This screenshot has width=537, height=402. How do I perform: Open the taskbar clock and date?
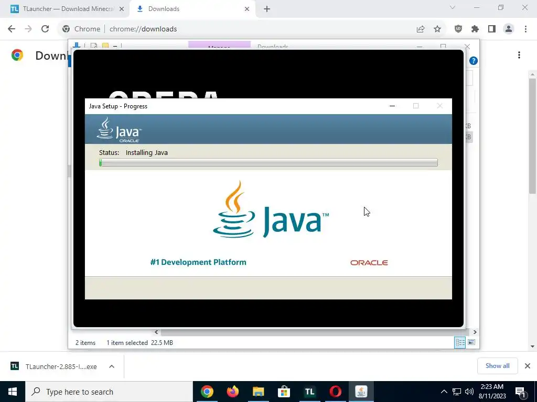tap(492, 392)
